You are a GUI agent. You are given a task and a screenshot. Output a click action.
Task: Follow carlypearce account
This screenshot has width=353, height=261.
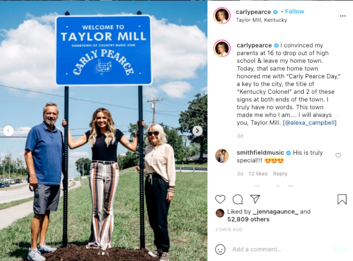294,11
